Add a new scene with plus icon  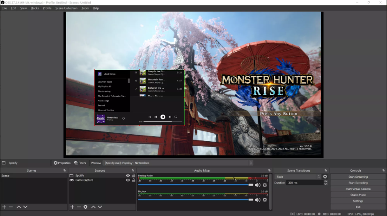pos(4,207)
